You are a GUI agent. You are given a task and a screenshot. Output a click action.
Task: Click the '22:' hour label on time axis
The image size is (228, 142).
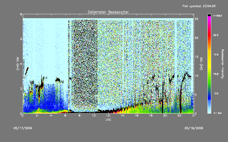pos(180,116)
